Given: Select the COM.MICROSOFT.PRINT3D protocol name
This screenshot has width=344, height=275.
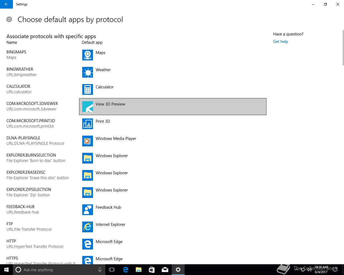Looking at the screenshot, I should coord(31,121).
